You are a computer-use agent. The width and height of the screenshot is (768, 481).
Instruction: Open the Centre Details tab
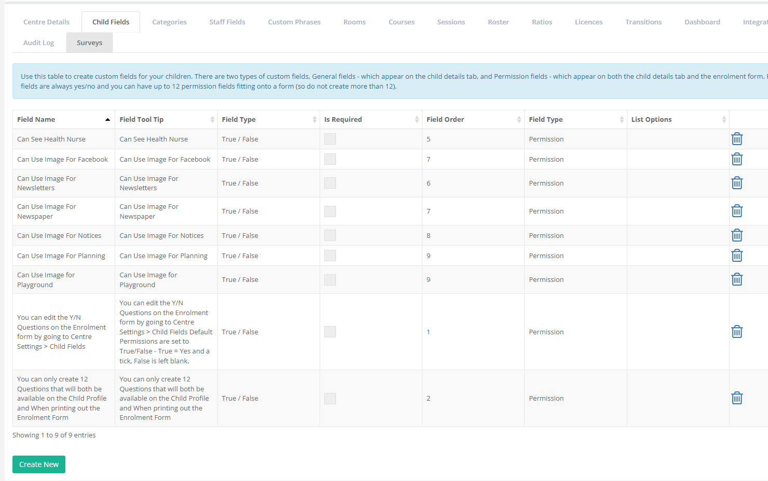46,22
